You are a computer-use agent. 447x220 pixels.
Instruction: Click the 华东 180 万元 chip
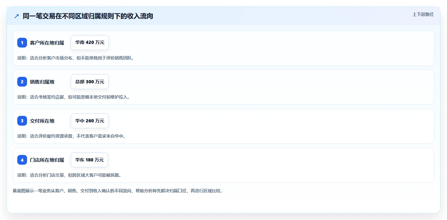[x=89, y=160]
